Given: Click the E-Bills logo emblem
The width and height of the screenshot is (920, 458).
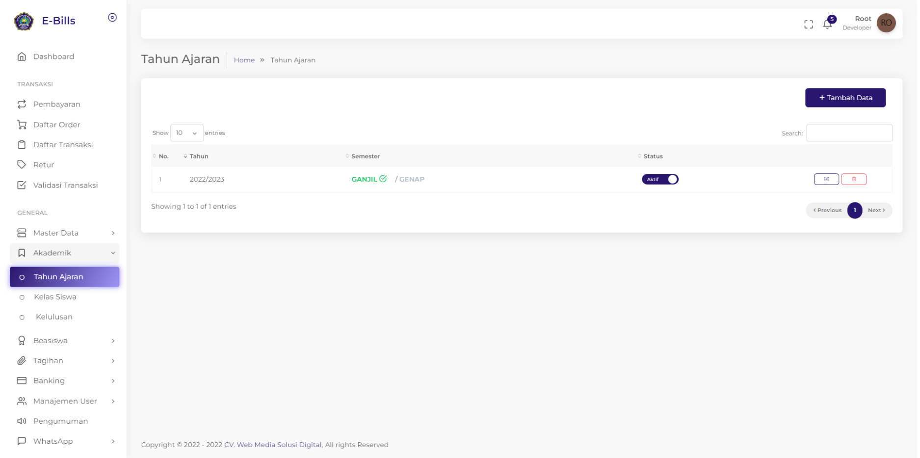Looking at the screenshot, I should pos(24,21).
